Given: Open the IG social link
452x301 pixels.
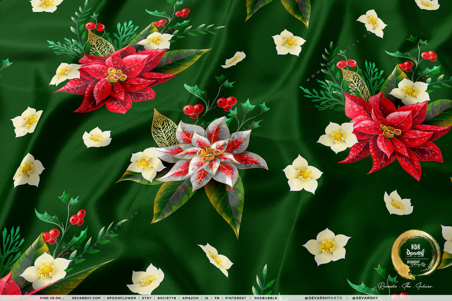Looking at the screenshot, I should pyautogui.click(x=206, y=298).
